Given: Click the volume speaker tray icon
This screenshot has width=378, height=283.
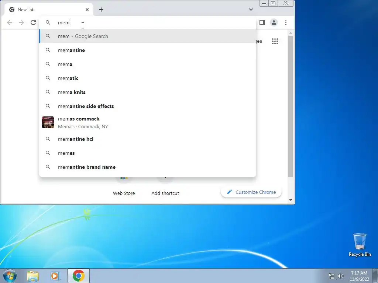Looking at the screenshot, I should pyautogui.click(x=341, y=276).
